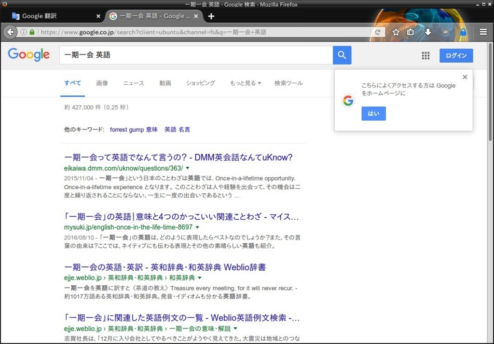Open the Google apps grid icon
Image resolution: width=494 pixels, height=344 pixels.
point(425,56)
